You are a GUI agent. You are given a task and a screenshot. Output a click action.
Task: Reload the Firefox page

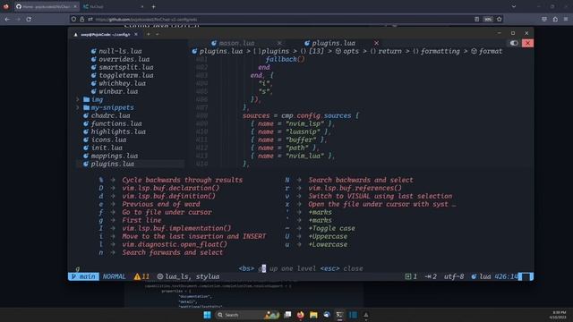click(29, 19)
